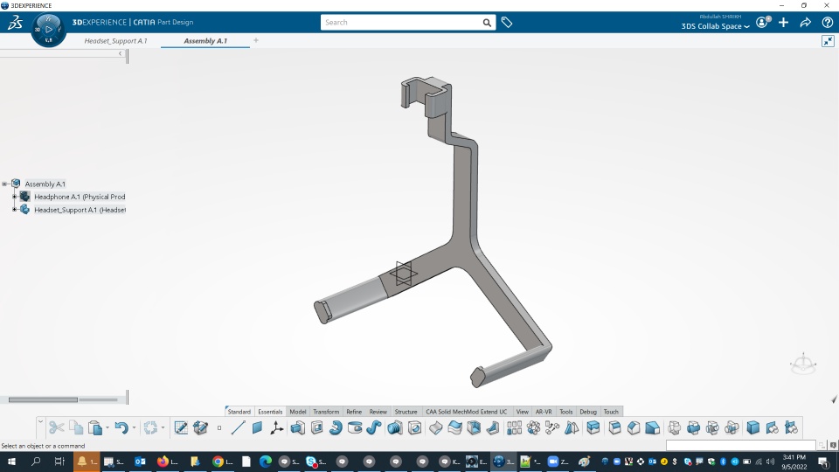
Task: Collapse the tree panel with the arrow
Action: [x=120, y=53]
